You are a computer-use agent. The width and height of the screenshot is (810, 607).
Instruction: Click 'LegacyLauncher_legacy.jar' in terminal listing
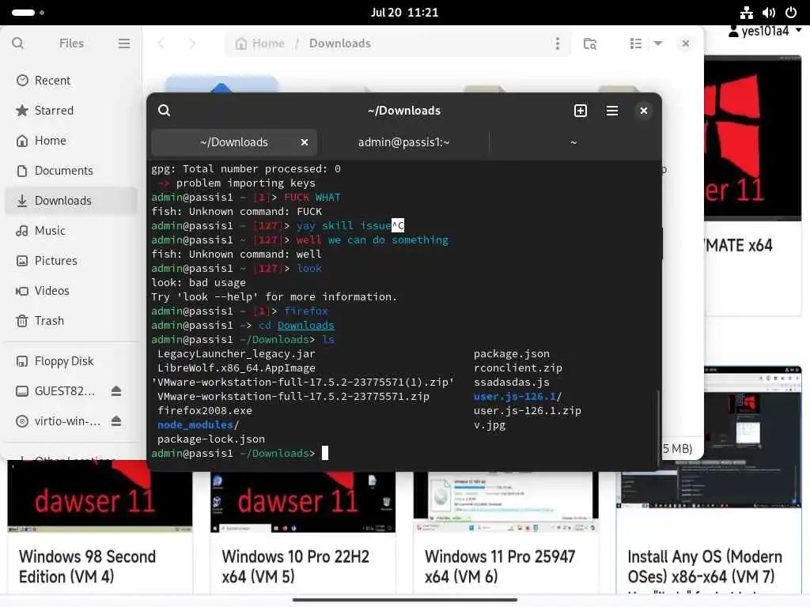pyautogui.click(x=236, y=353)
